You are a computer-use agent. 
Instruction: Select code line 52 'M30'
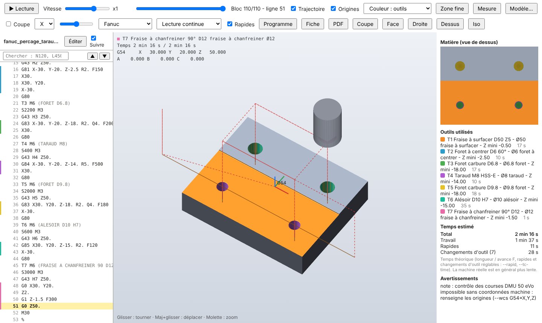pyautogui.click(x=56, y=313)
